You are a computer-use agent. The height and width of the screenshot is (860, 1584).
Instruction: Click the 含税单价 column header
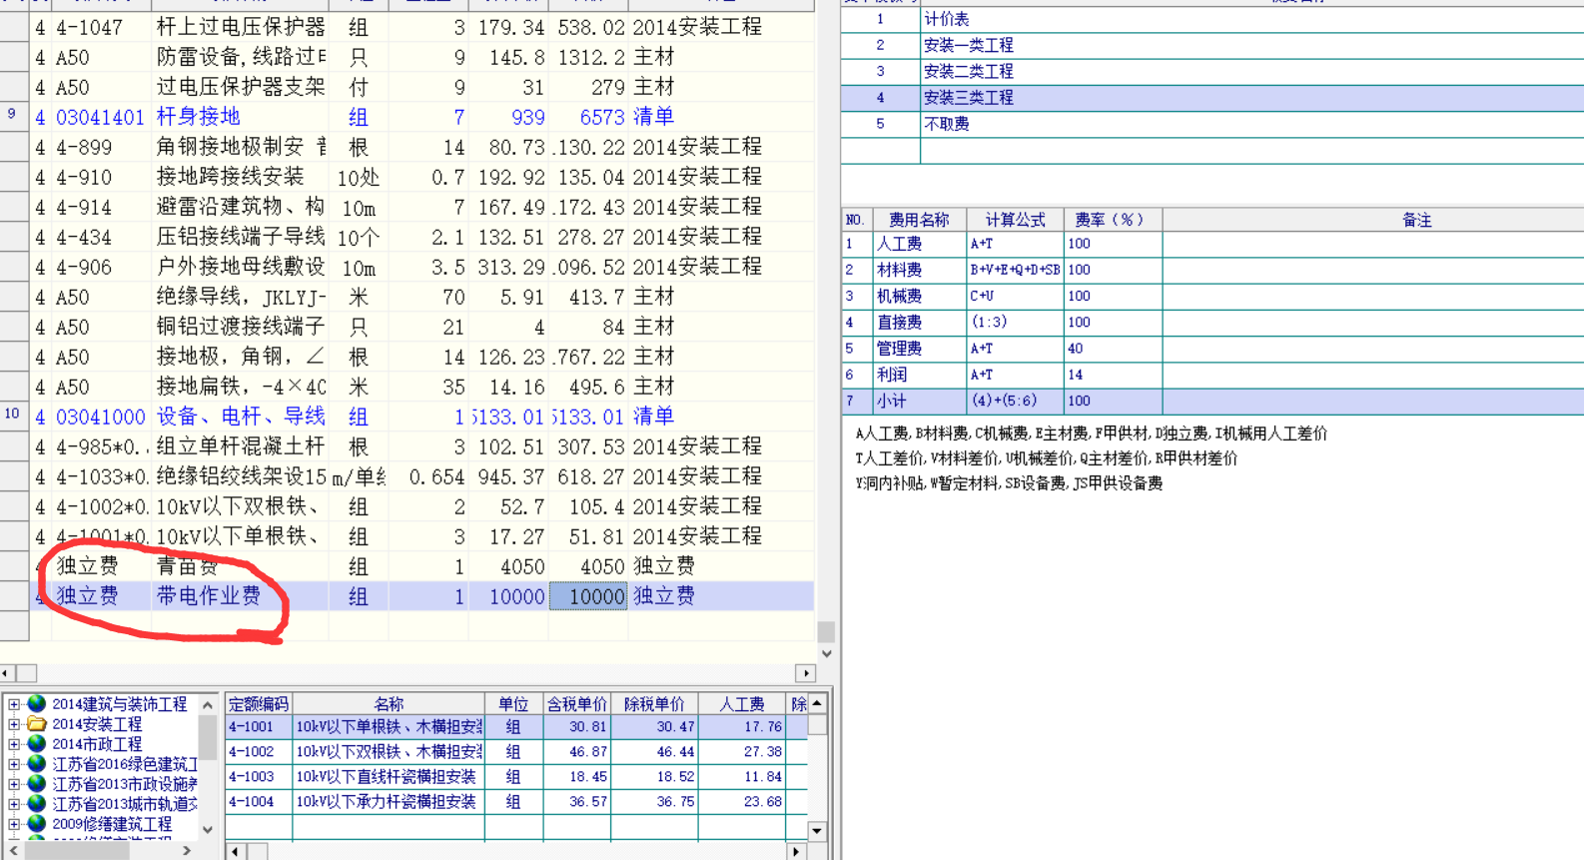(577, 704)
